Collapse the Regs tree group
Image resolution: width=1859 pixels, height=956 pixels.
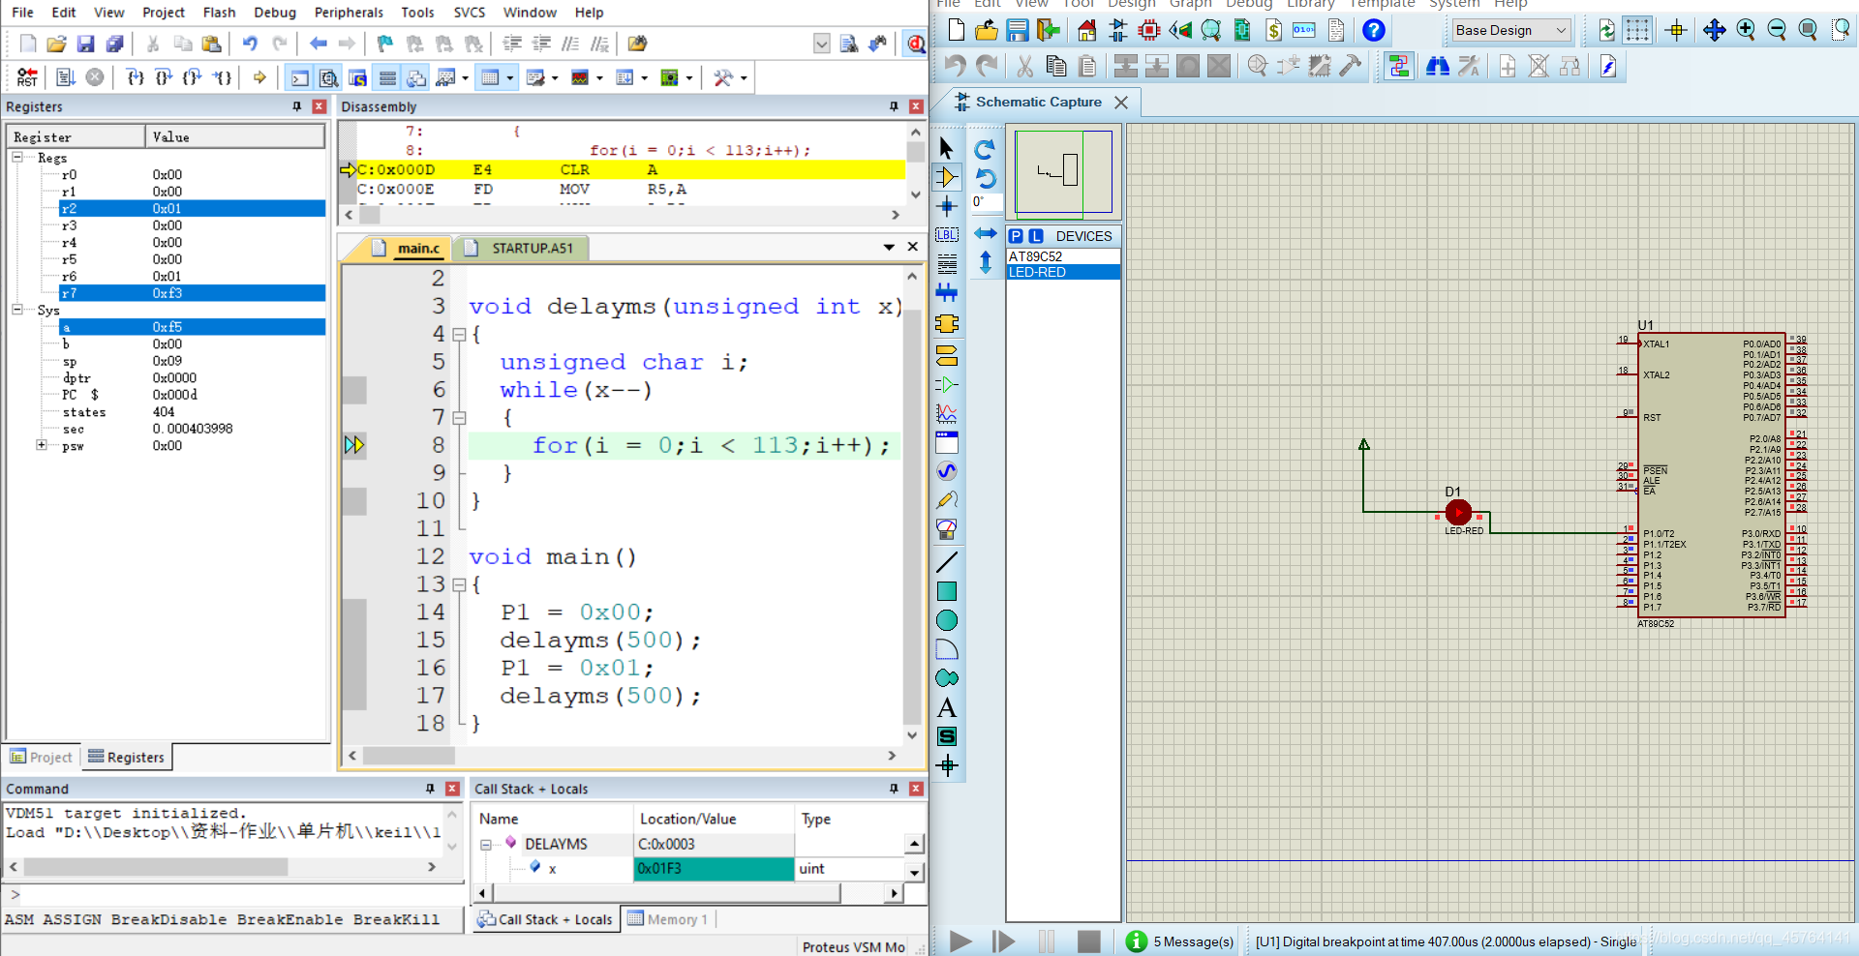click(x=17, y=157)
